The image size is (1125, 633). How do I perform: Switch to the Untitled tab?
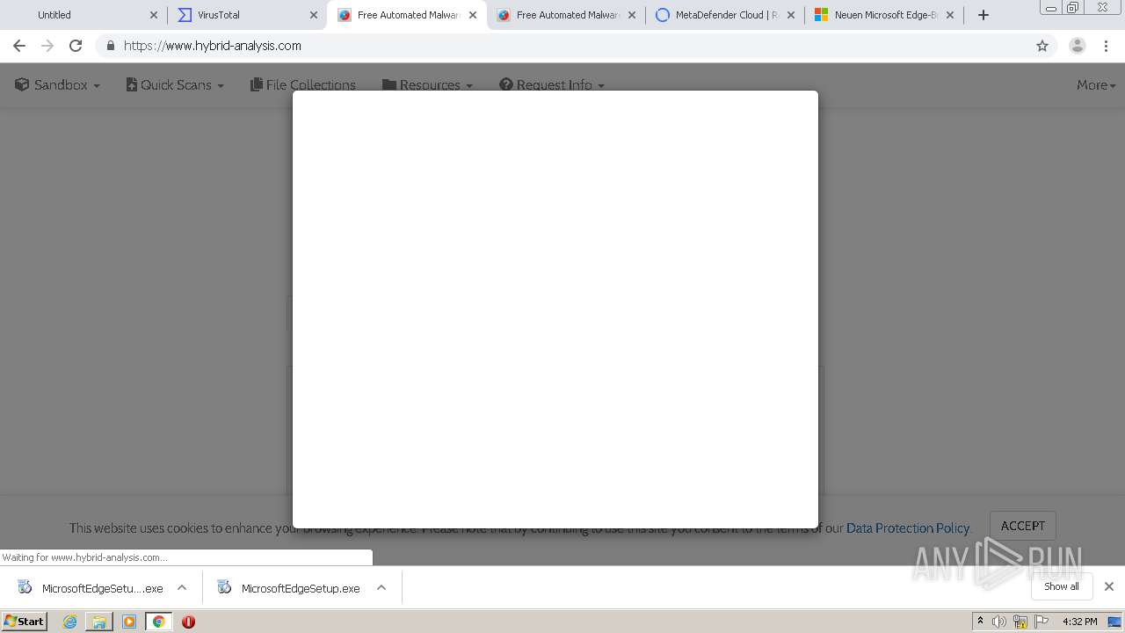(83, 15)
